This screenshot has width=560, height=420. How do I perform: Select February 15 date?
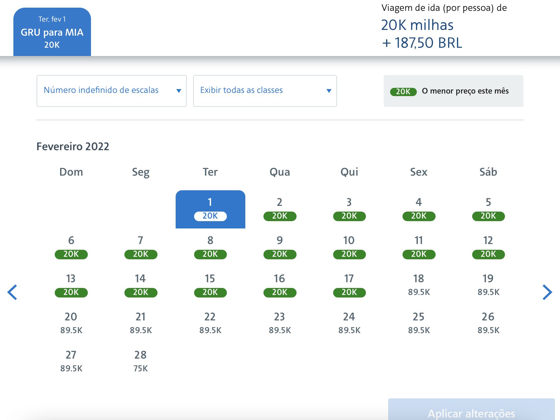(210, 286)
